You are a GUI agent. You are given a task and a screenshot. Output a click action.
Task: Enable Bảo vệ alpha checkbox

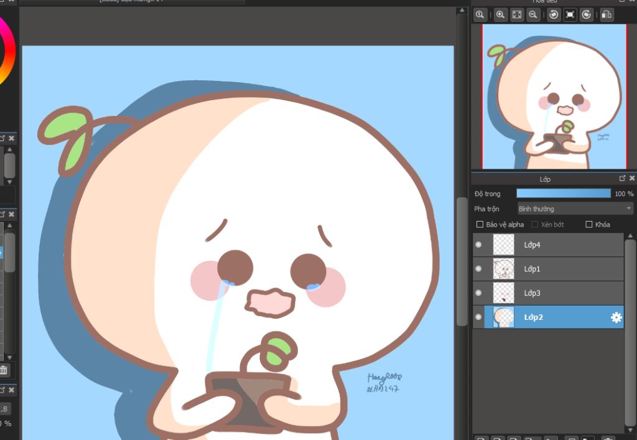(x=480, y=224)
